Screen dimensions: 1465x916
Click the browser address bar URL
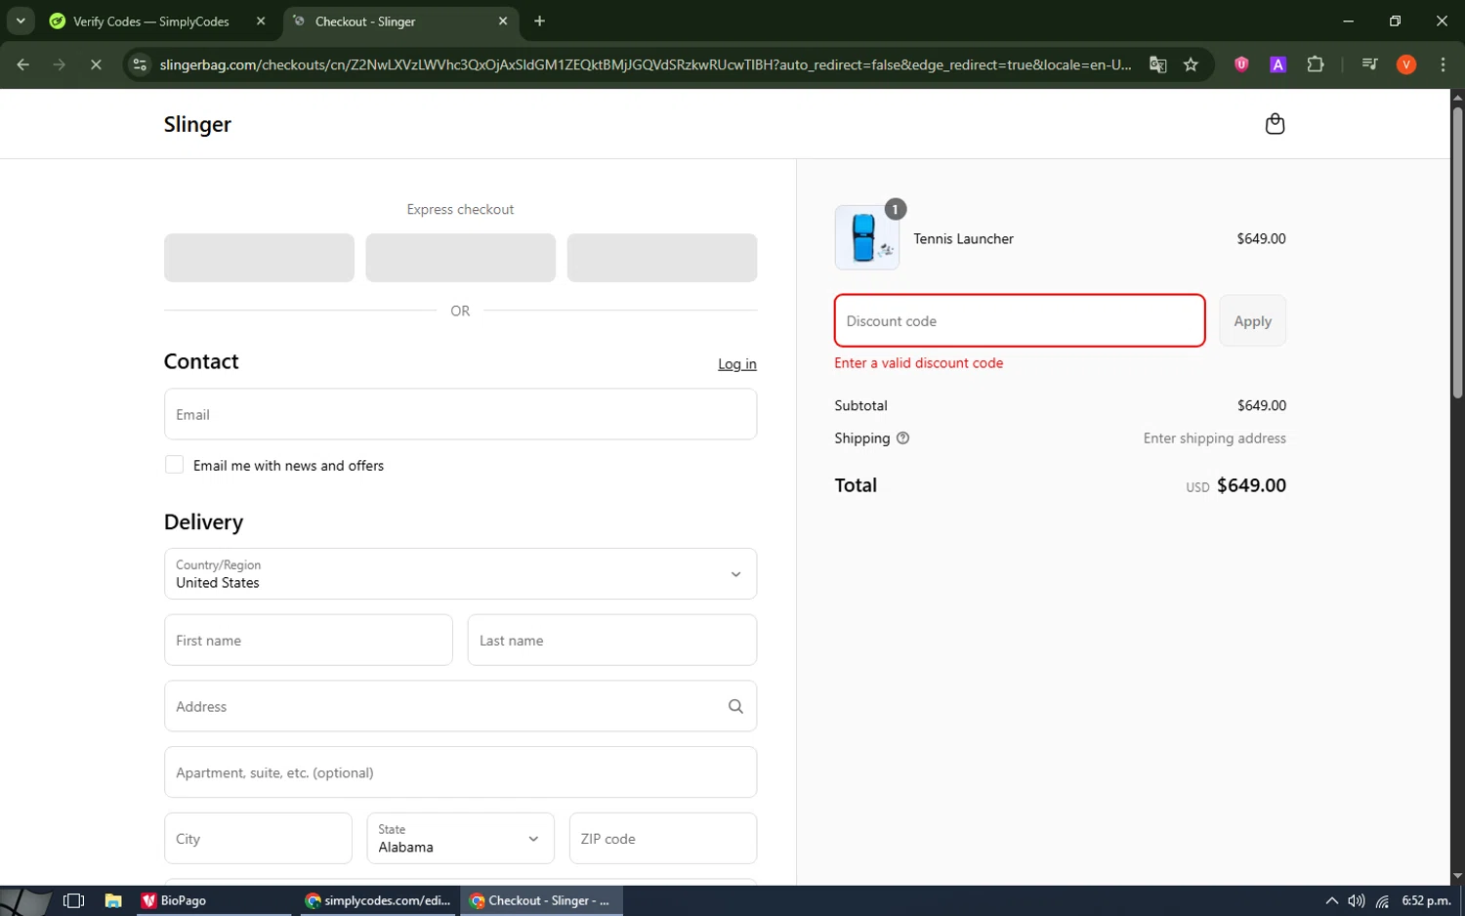[646, 64]
